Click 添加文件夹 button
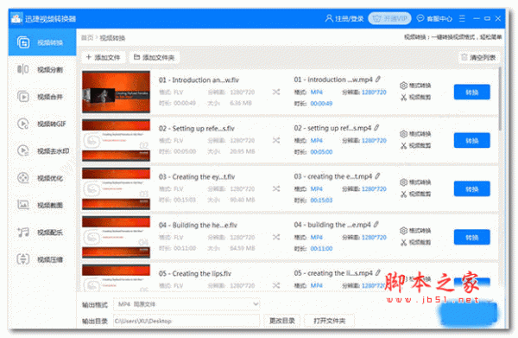 pyautogui.click(x=154, y=58)
